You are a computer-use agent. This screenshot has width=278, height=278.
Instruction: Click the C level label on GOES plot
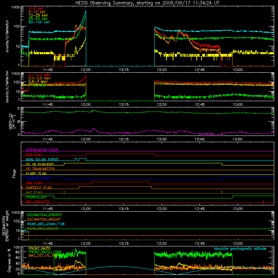pyautogui.click(x=19, y=108)
